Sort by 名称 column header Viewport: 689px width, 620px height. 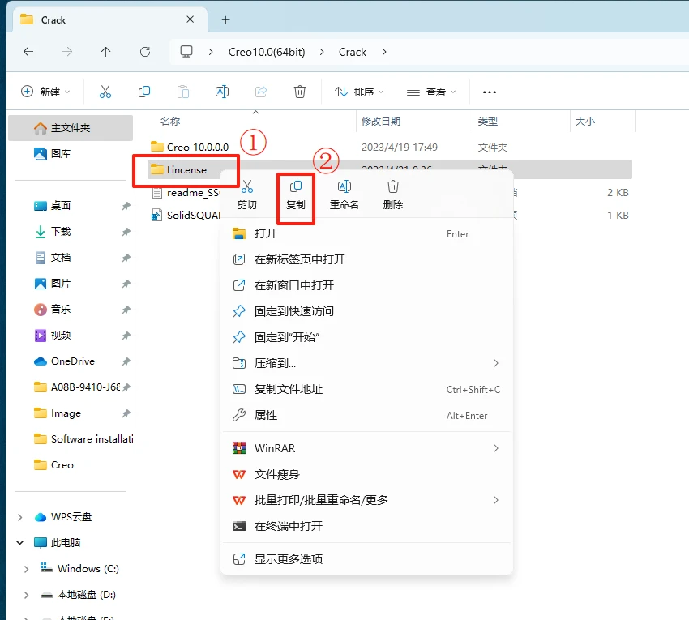(170, 122)
